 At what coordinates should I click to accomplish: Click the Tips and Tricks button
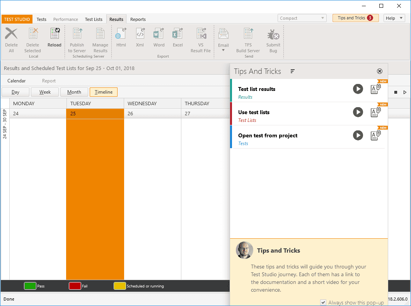point(355,18)
